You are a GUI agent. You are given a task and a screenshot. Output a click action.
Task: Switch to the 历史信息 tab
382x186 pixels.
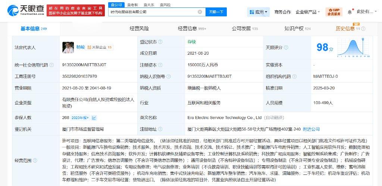[x=348, y=29]
